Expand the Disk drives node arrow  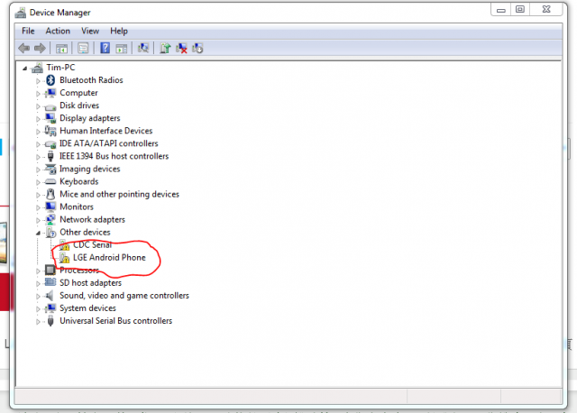(x=38, y=106)
